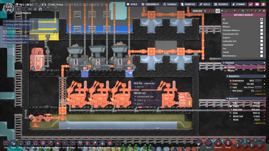Open the Rocketry build category

tap(102, 143)
